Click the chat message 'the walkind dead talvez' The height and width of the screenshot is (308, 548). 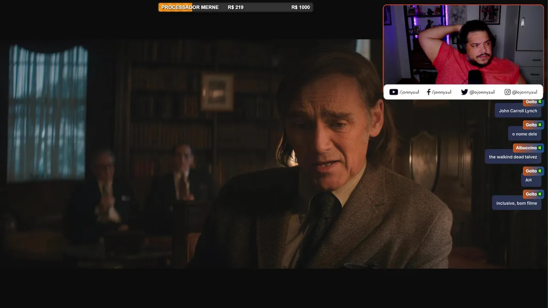click(513, 157)
